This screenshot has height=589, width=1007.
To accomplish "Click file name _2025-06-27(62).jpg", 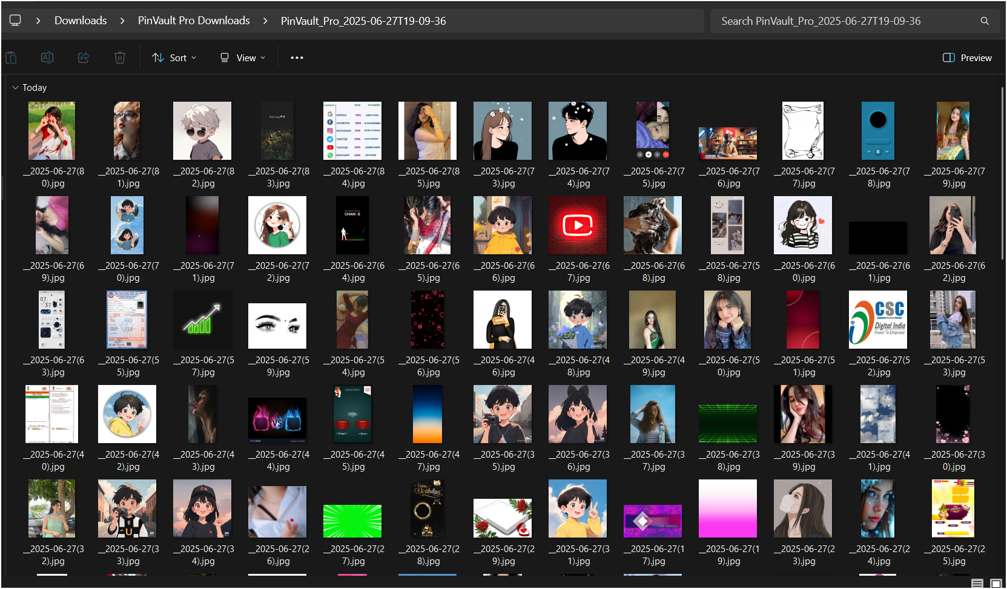I will click(954, 272).
